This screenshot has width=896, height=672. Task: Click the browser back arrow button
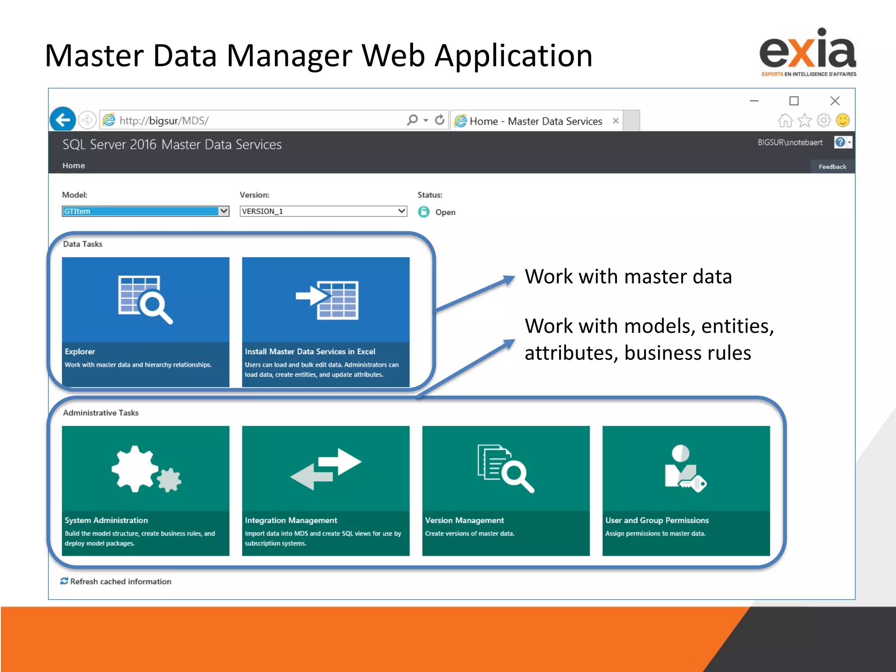[63, 119]
